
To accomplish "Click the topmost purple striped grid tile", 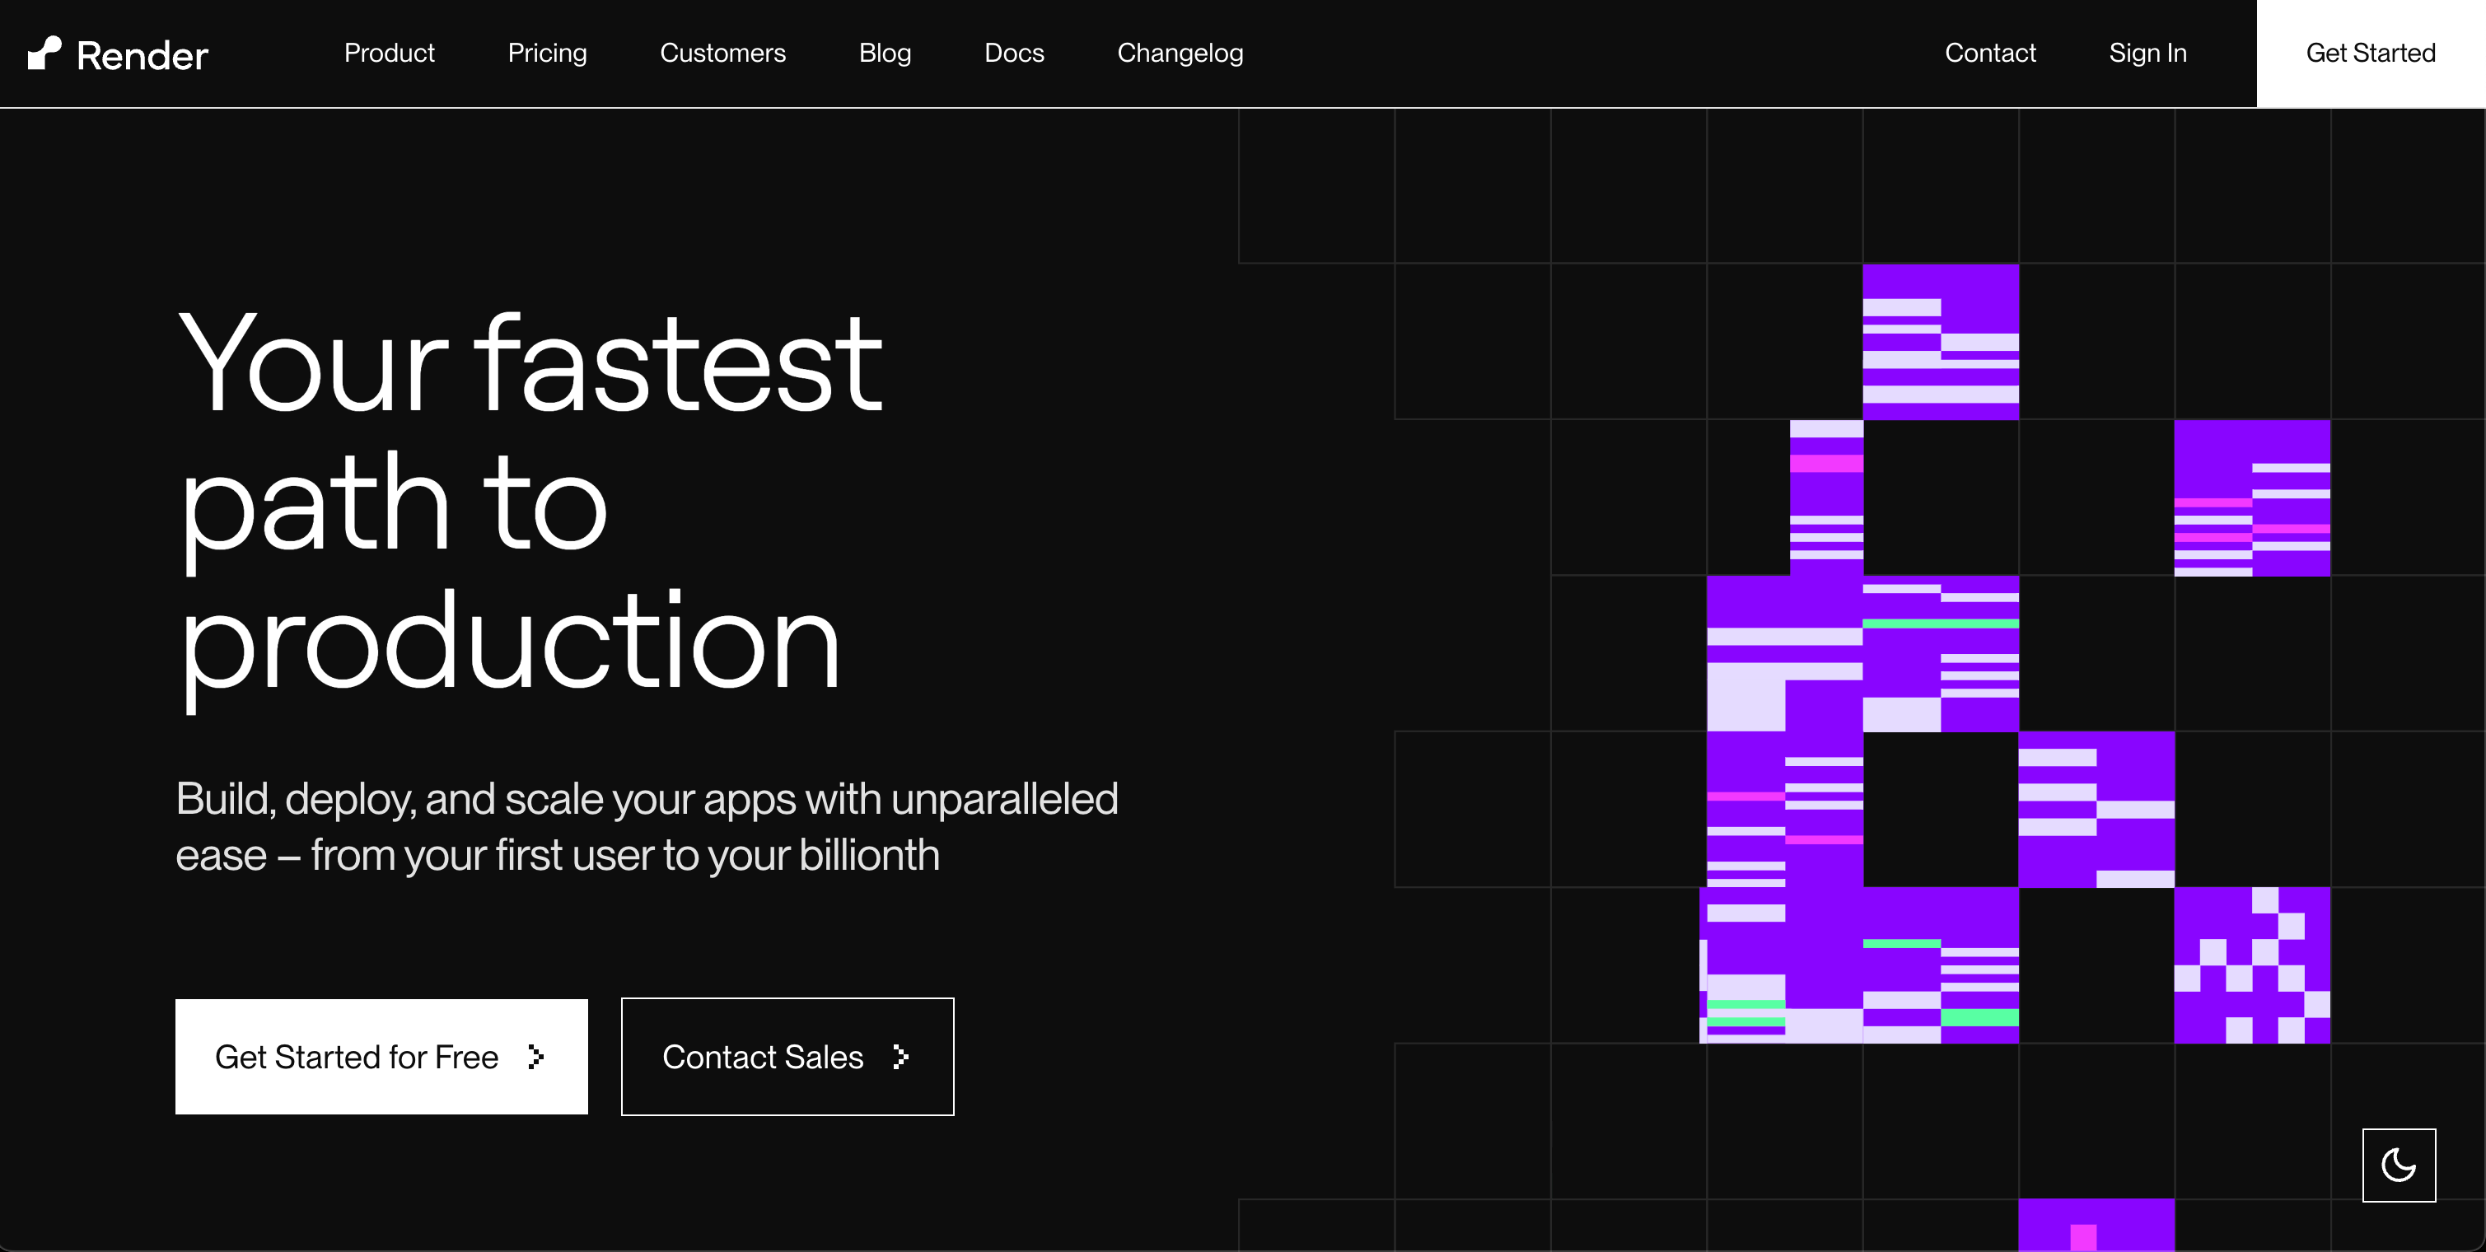I will [1939, 342].
